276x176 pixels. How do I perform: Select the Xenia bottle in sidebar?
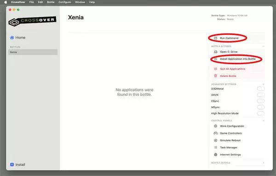pyautogui.click(x=33, y=52)
